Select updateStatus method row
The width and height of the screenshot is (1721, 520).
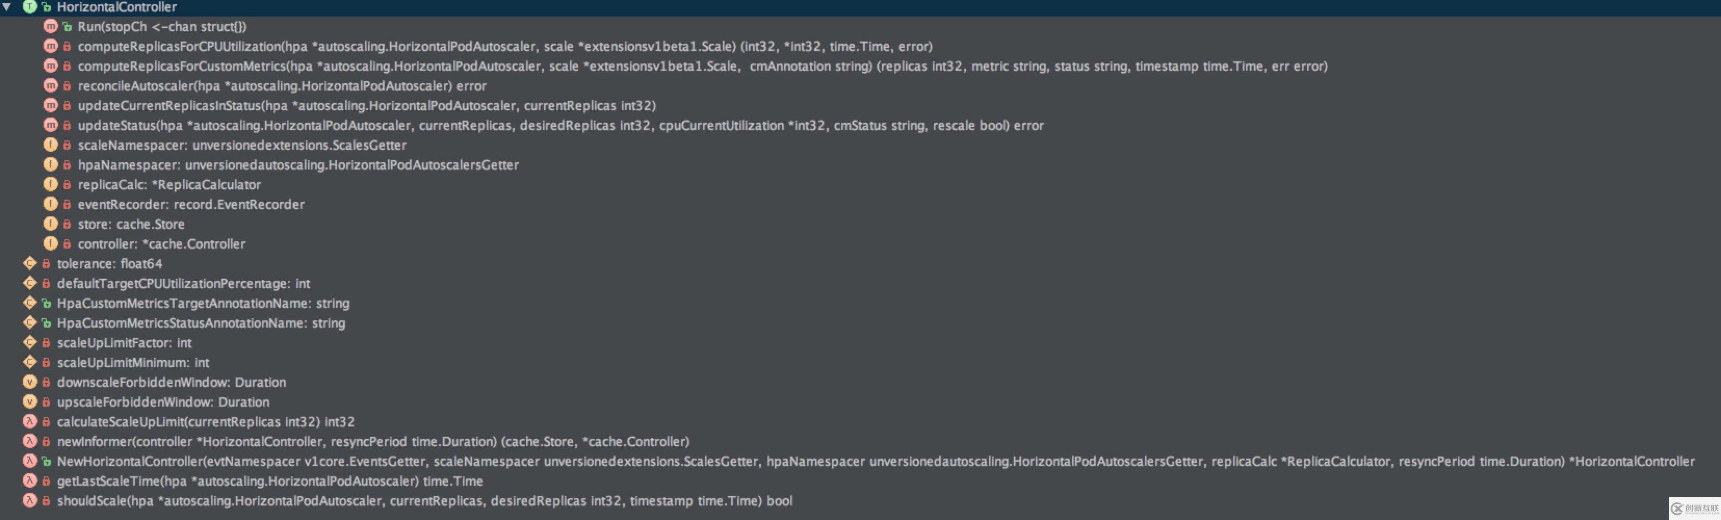[560, 126]
